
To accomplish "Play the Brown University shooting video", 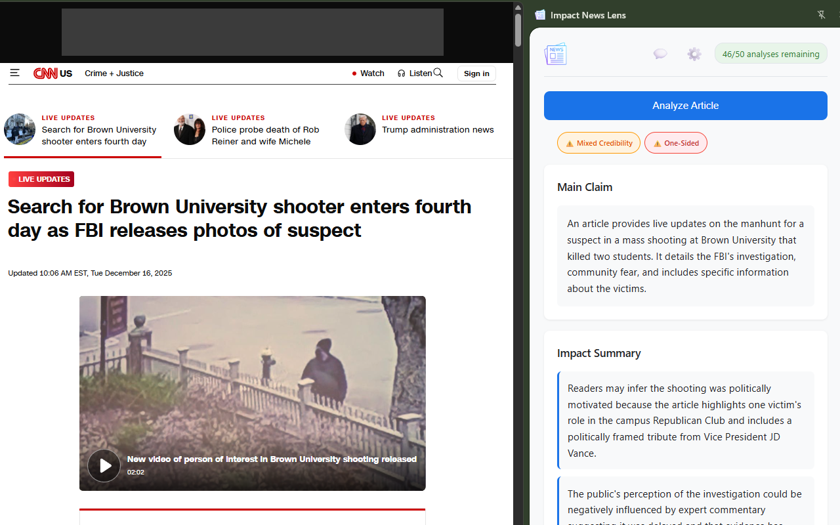I will pyautogui.click(x=104, y=465).
